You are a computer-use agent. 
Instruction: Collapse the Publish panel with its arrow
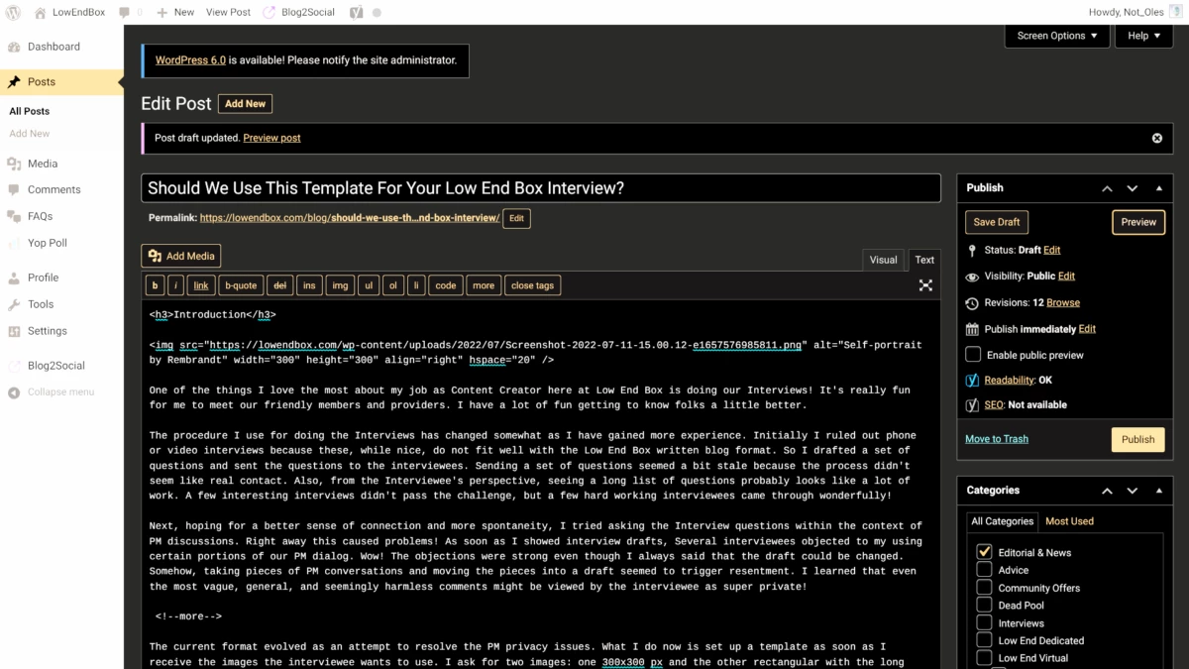tap(1158, 187)
